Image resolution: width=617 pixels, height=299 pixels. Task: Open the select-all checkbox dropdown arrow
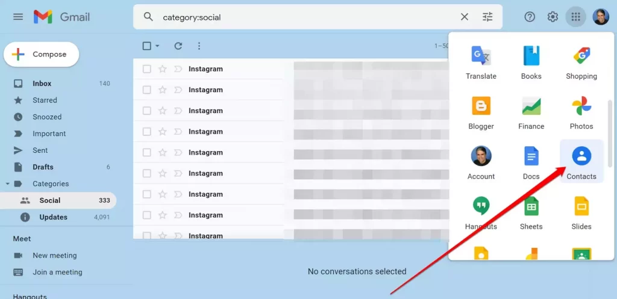click(158, 46)
